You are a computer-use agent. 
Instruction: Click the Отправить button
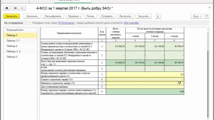(x=107, y=16)
